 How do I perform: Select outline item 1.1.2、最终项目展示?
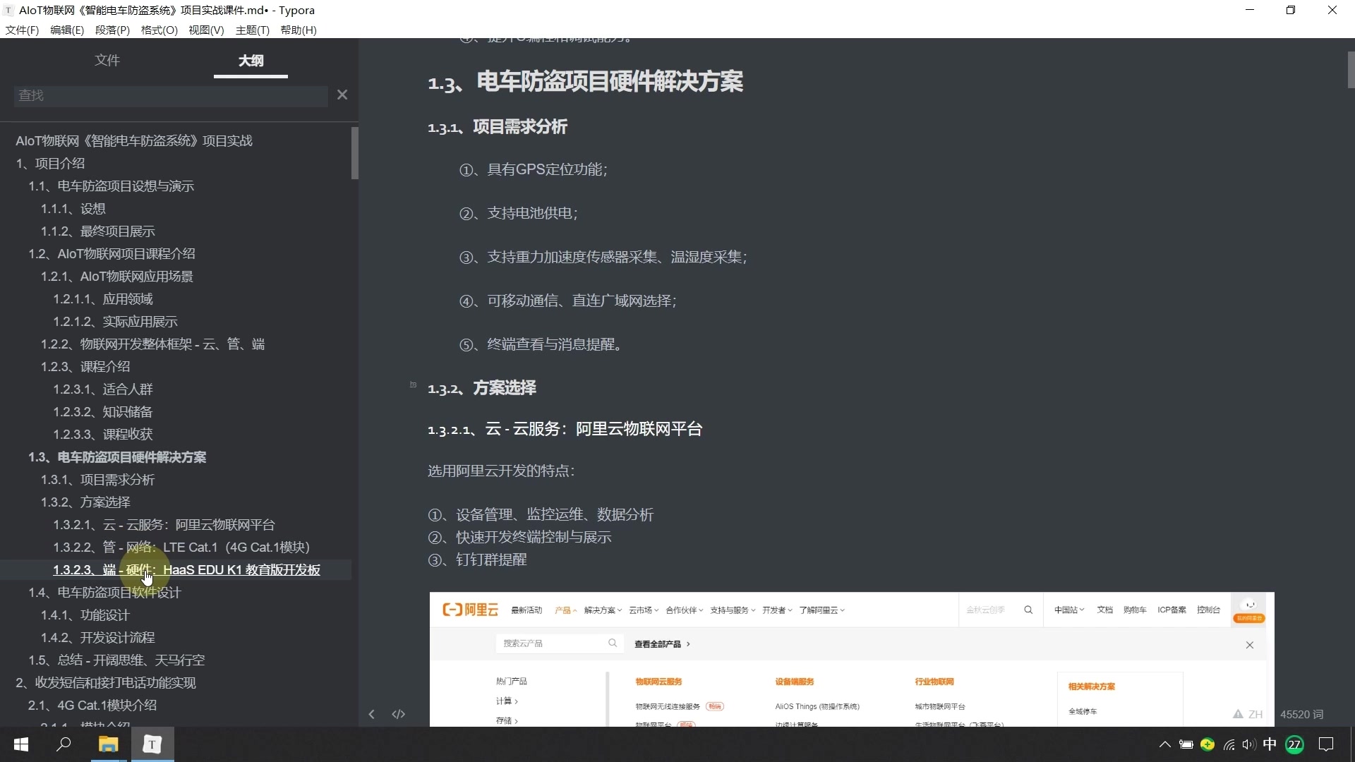click(x=97, y=231)
